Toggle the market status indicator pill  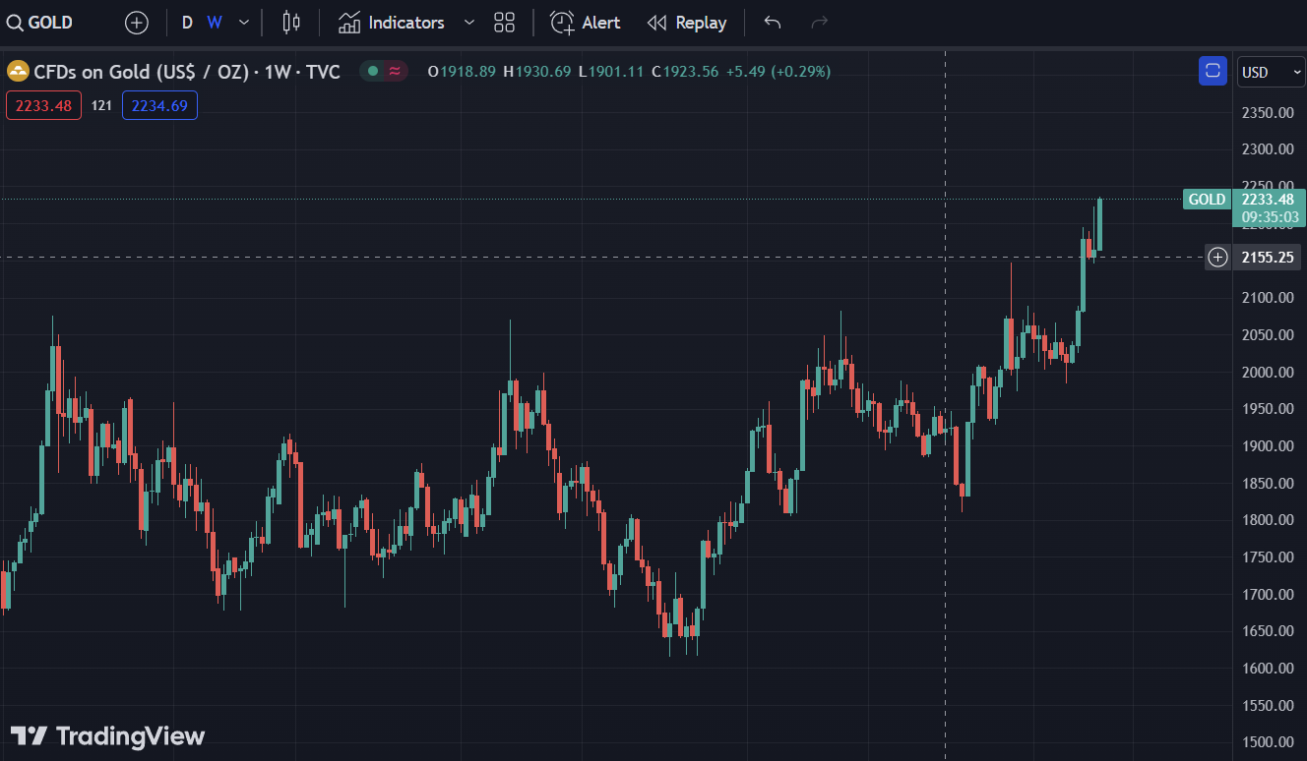(384, 71)
